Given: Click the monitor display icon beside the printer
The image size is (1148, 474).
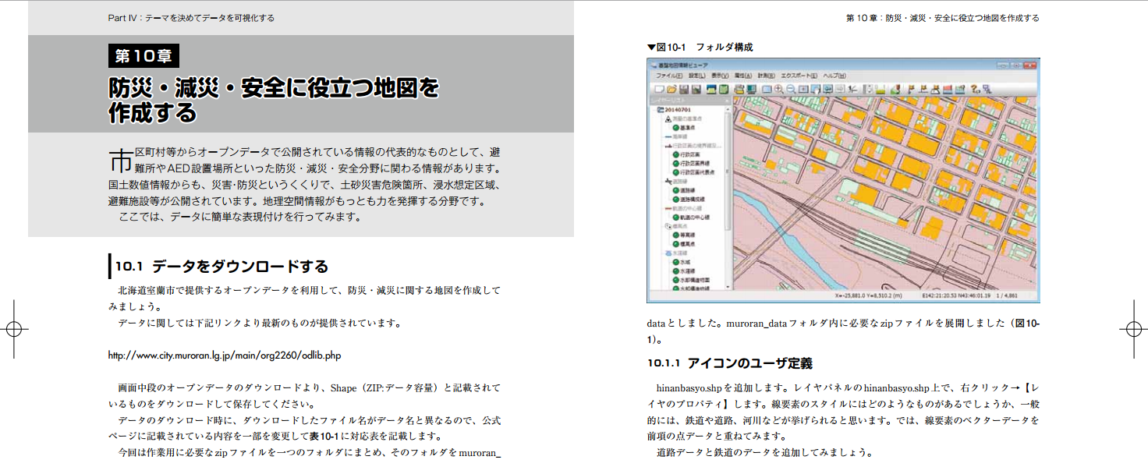Looking at the screenshot, I should [751, 89].
